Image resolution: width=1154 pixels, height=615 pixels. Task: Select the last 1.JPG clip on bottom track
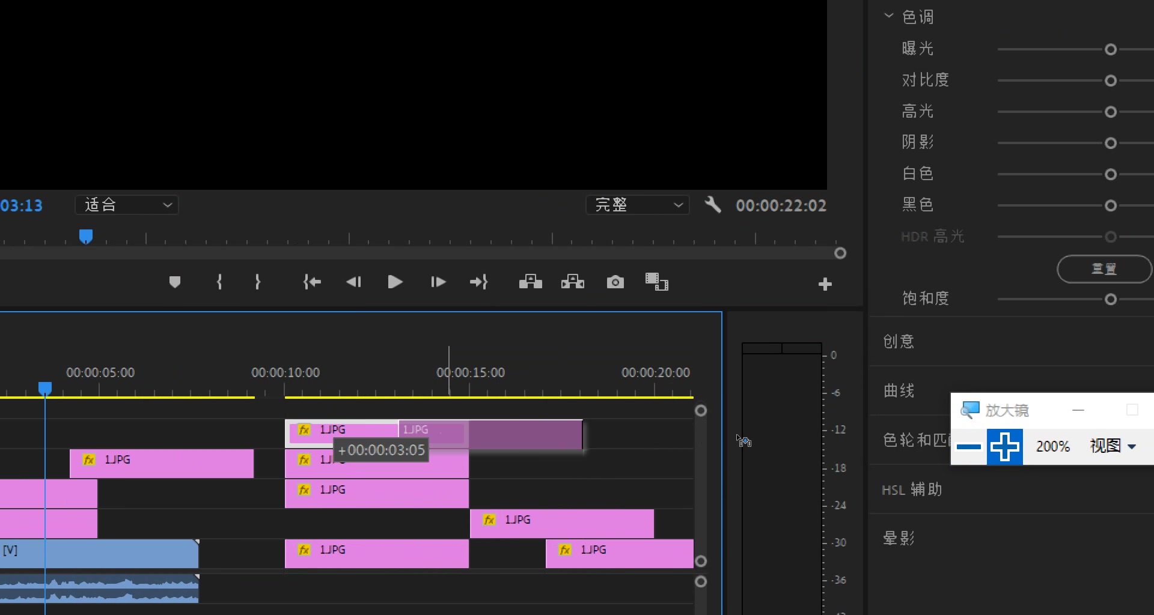pyautogui.click(x=620, y=554)
